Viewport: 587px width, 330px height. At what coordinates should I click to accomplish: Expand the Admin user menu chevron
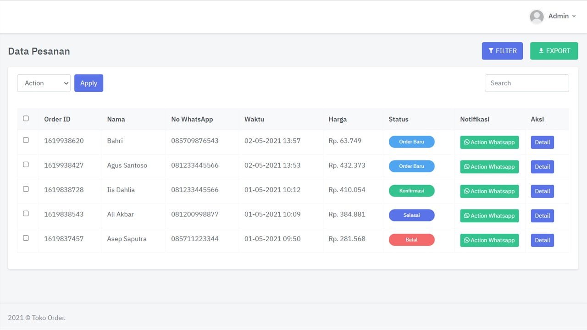pos(574,16)
